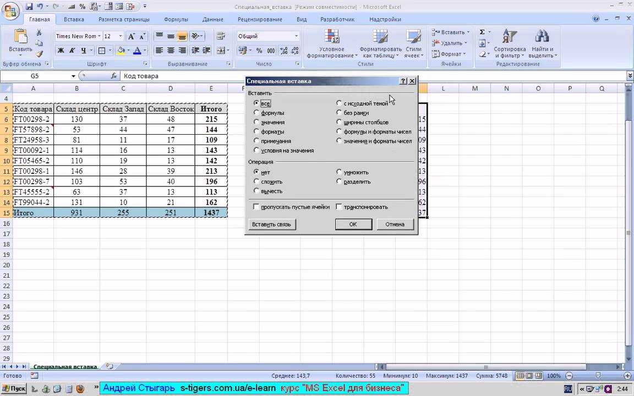
Task: Center text horizontally in Выравнивание group
Action: (171, 51)
